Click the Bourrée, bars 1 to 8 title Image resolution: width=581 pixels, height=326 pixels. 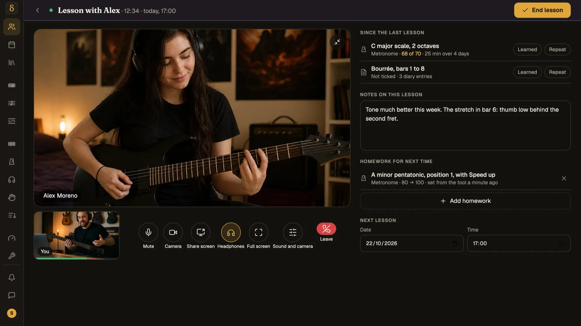tap(398, 69)
